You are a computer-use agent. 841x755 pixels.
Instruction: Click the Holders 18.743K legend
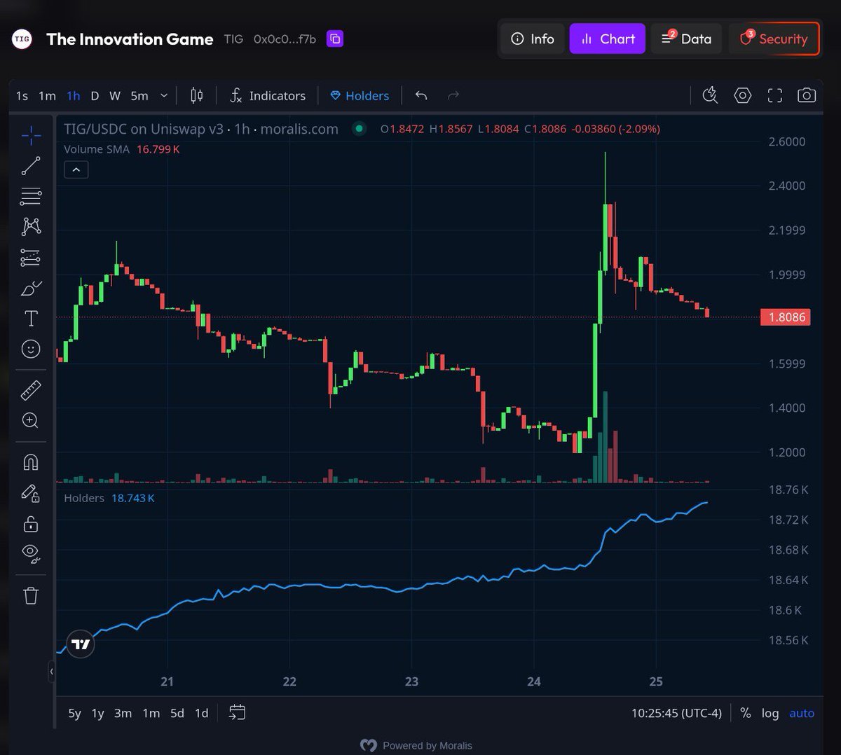(109, 498)
